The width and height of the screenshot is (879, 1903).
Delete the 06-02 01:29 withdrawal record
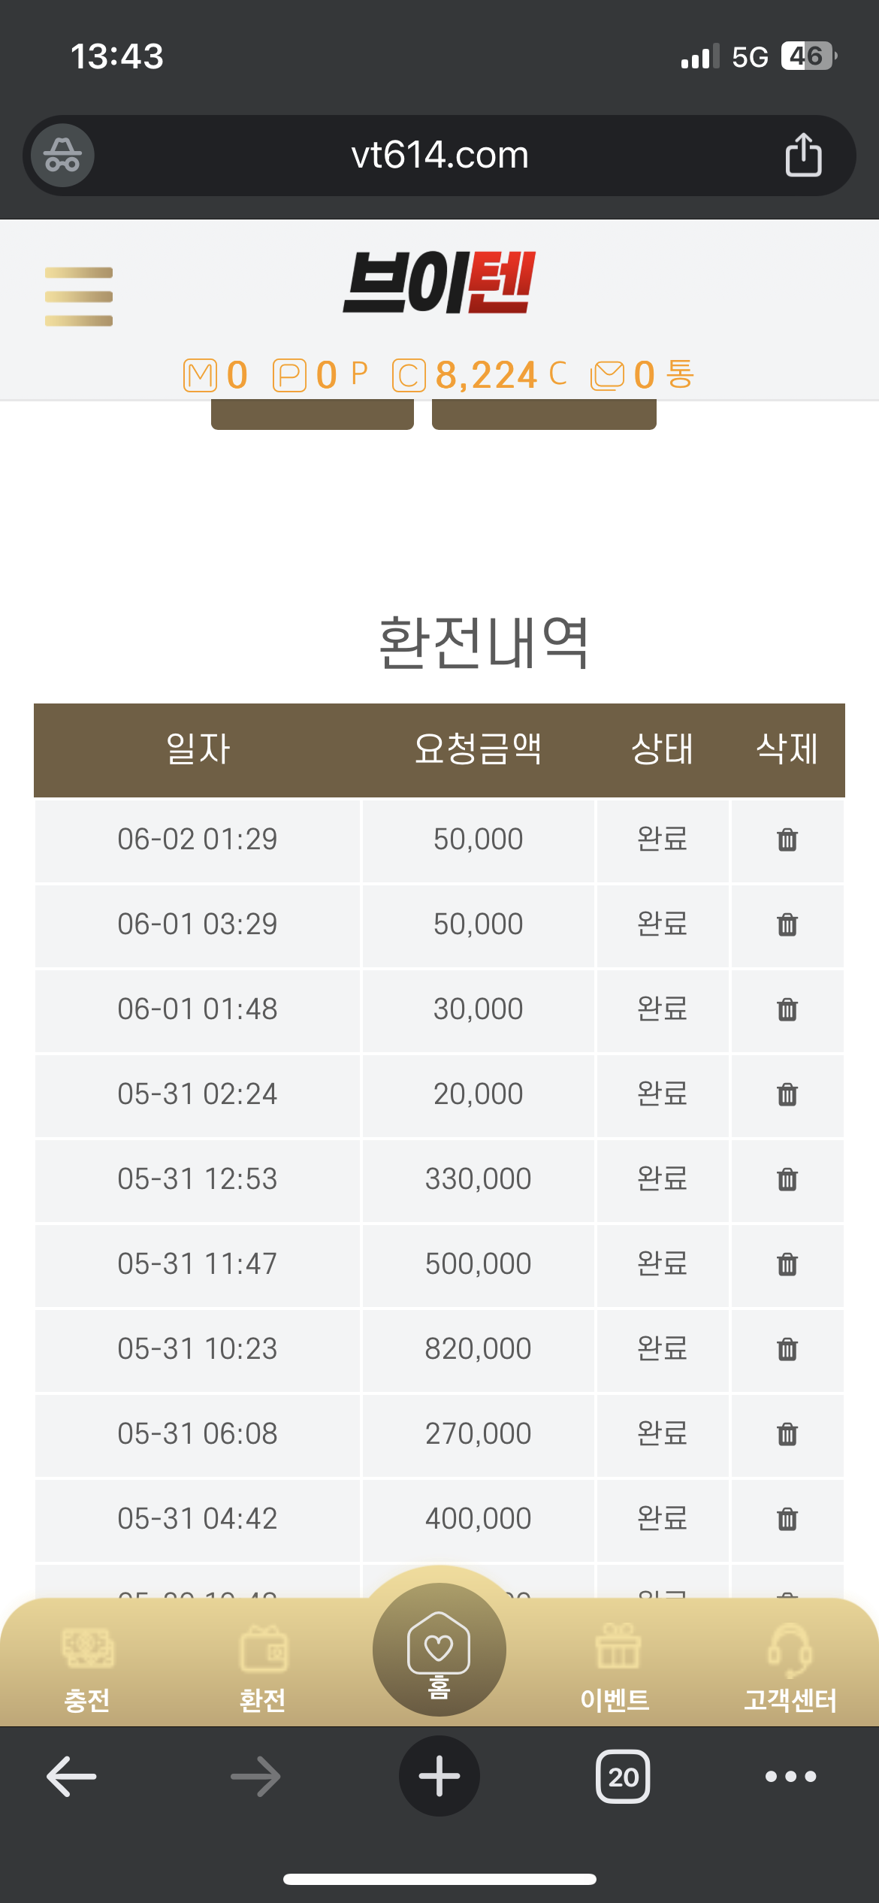(x=787, y=840)
